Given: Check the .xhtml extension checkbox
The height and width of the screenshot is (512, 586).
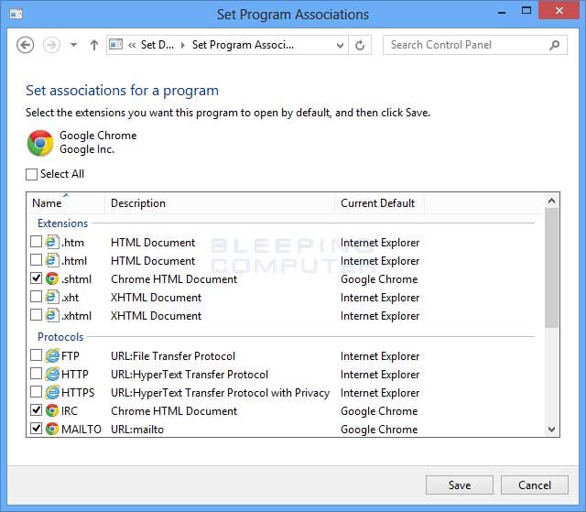Looking at the screenshot, I should click(36, 315).
